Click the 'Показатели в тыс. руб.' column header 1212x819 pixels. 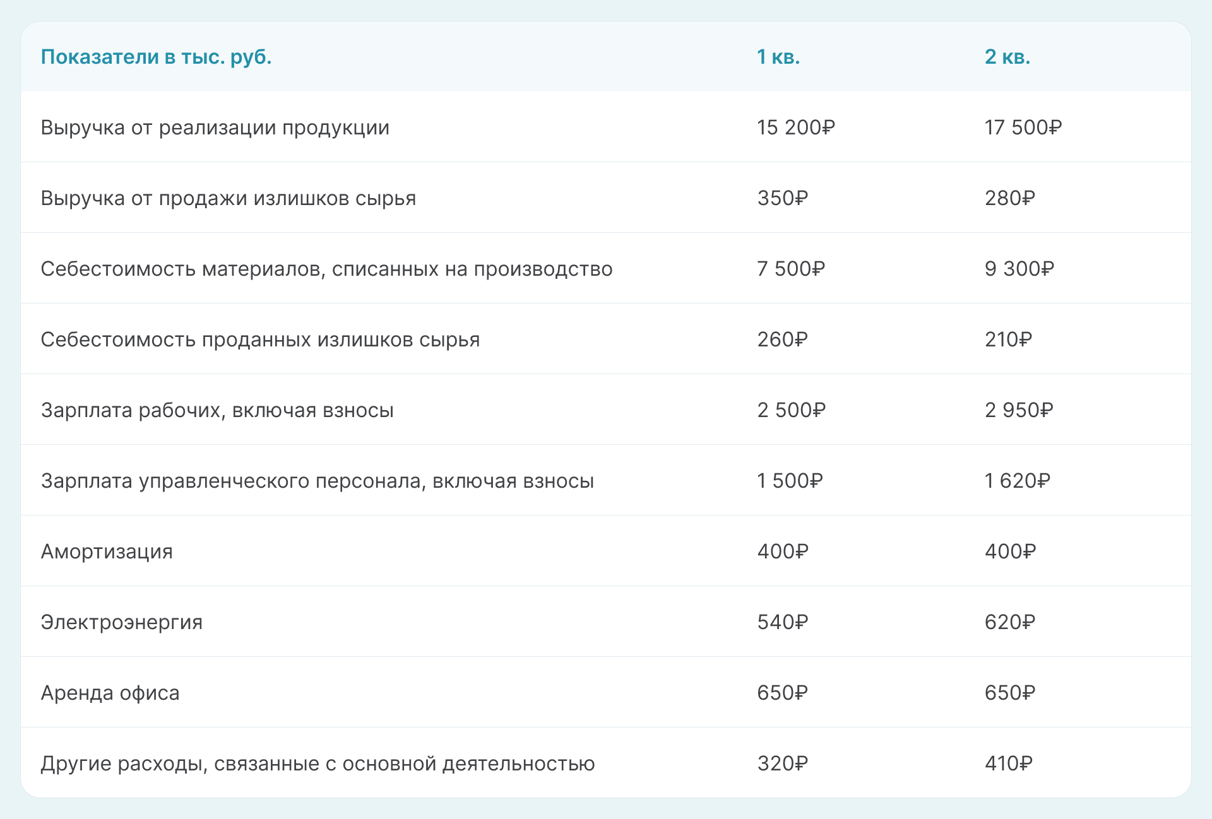tap(156, 57)
